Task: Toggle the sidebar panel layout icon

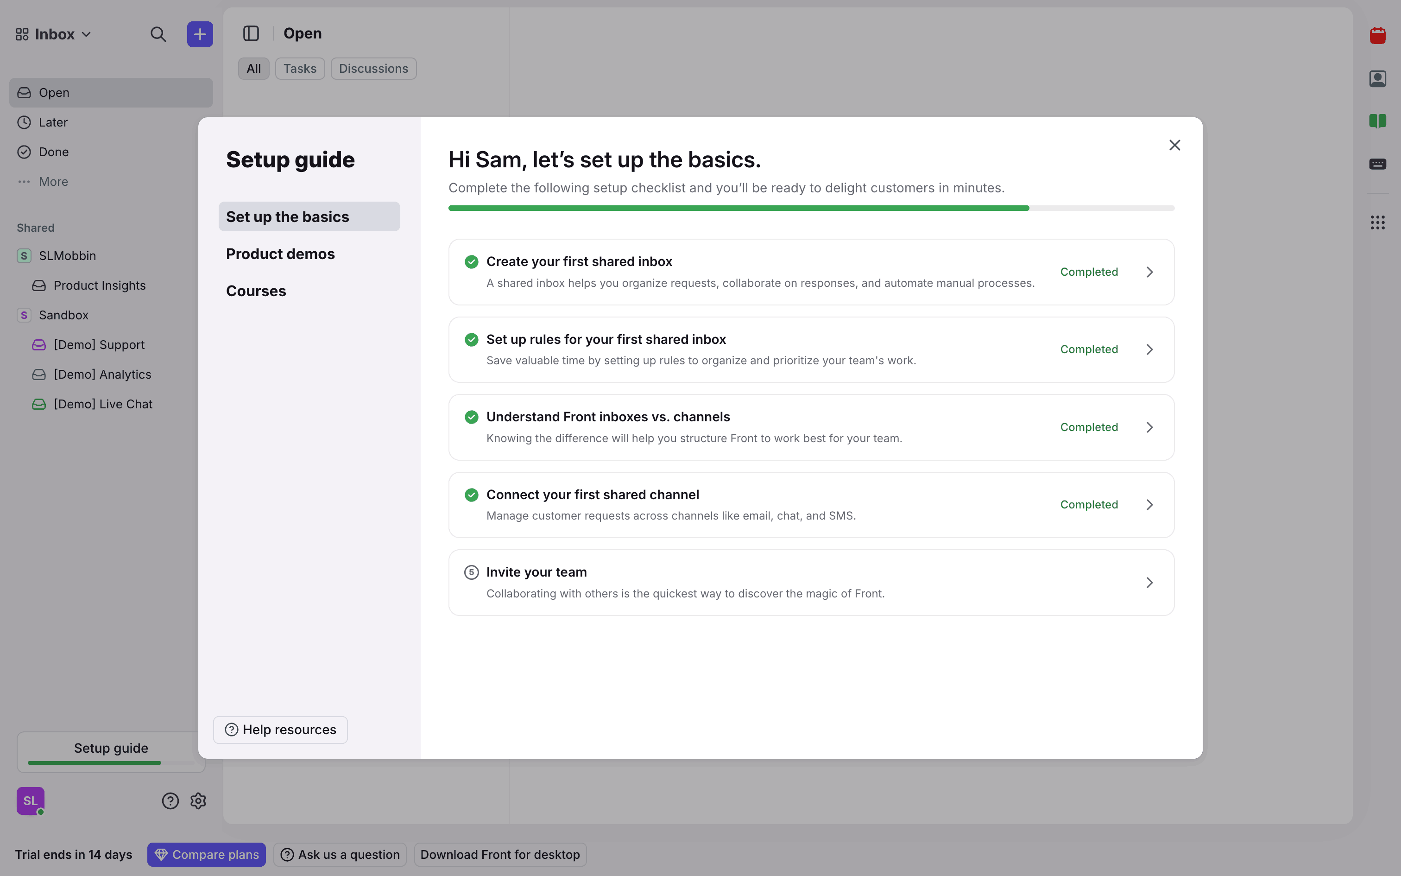Action: tap(251, 33)
